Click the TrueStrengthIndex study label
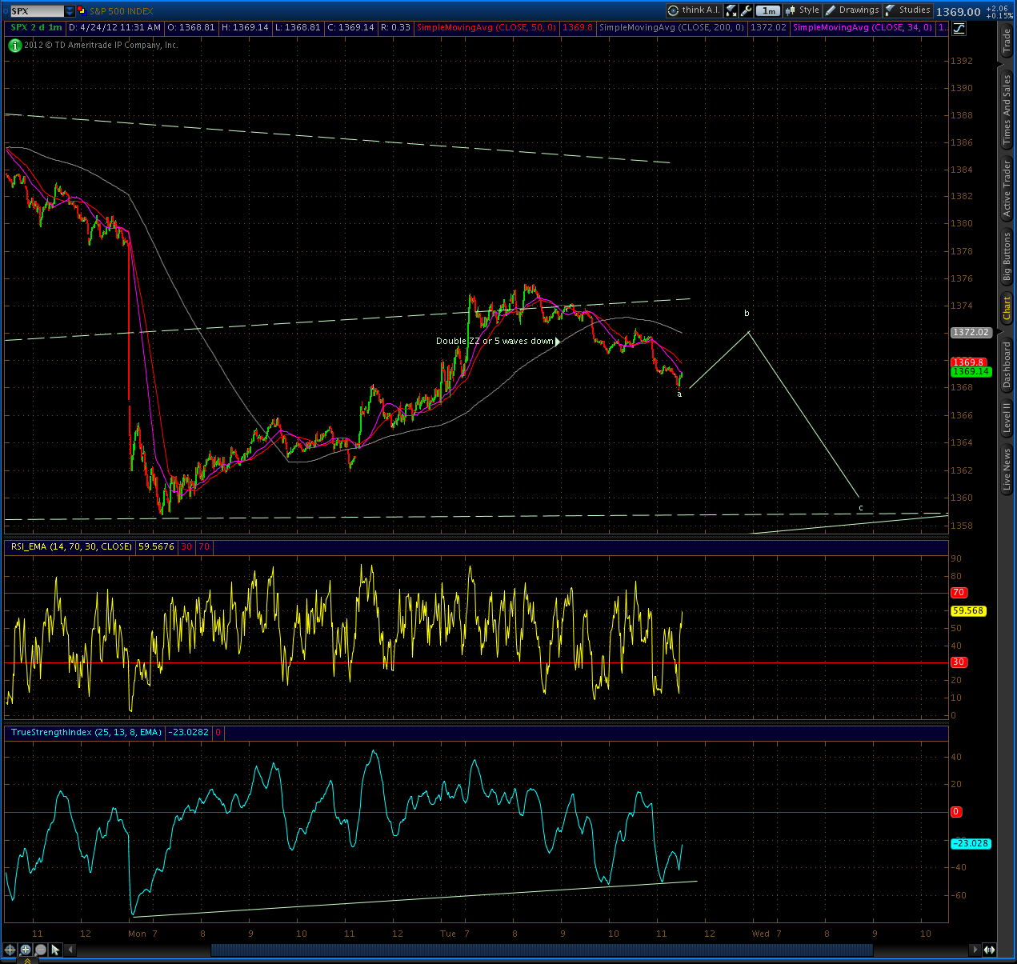Screen dimensions: 1017x964 point(86,732)
